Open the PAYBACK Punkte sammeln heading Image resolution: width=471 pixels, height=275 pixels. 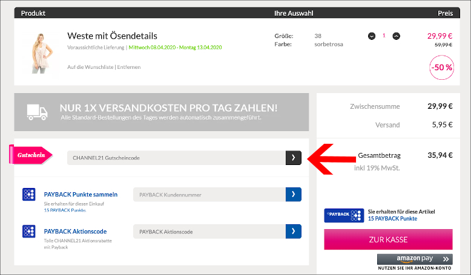[x=81, y=195]
